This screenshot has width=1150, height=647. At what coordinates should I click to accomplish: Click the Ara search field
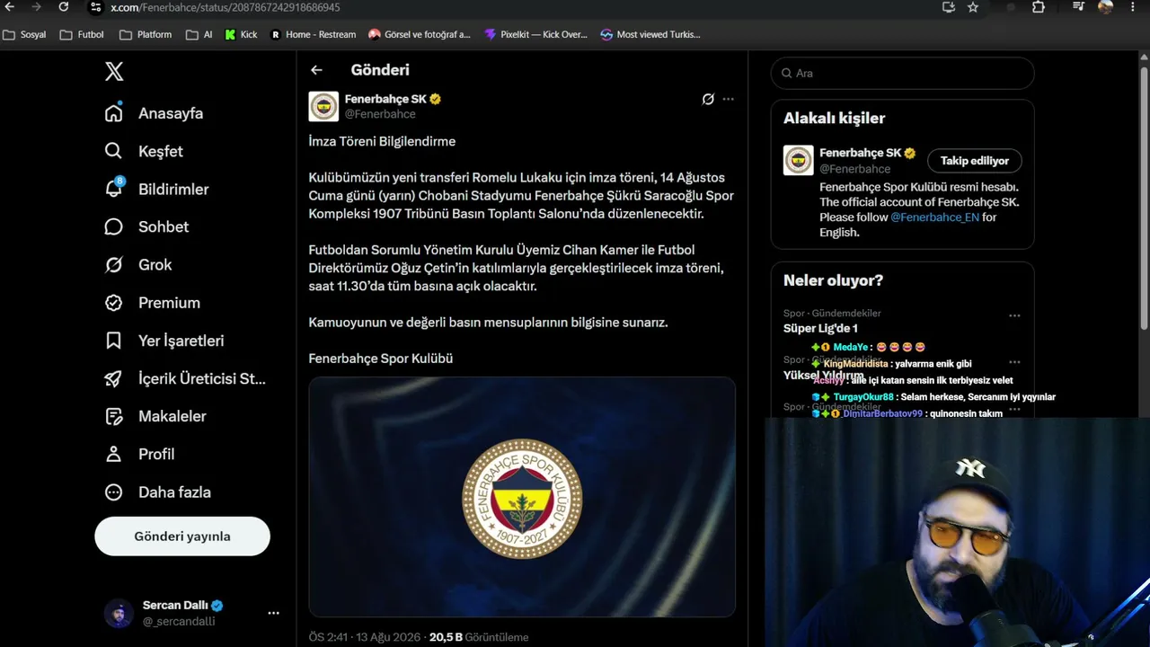click(x=902, y=73)
